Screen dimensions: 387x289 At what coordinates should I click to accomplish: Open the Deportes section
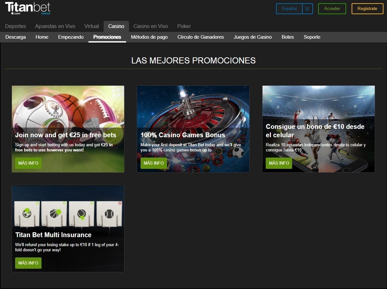point(15,26)
